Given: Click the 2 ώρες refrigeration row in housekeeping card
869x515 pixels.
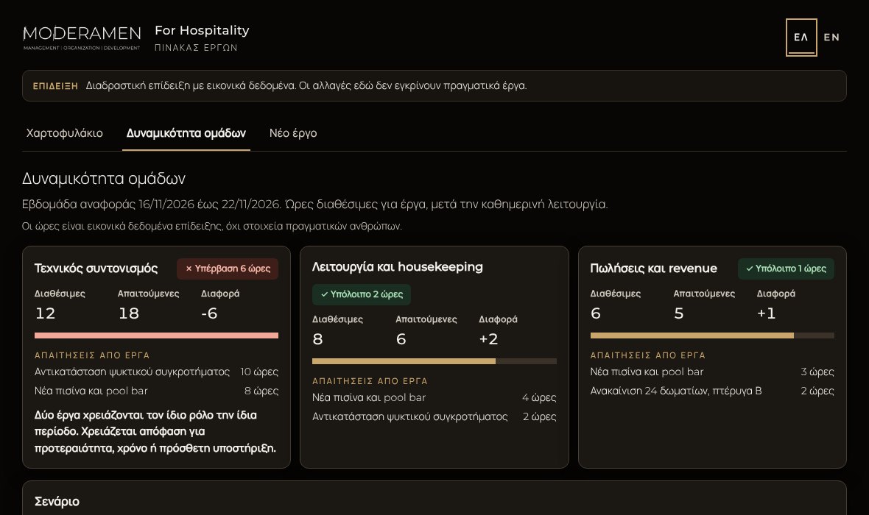Looking at the screenshot, I should (x=434, y=416).
